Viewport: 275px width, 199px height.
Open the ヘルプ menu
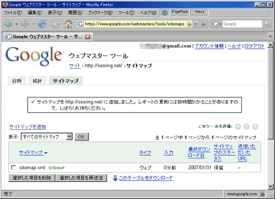(148, 13)
